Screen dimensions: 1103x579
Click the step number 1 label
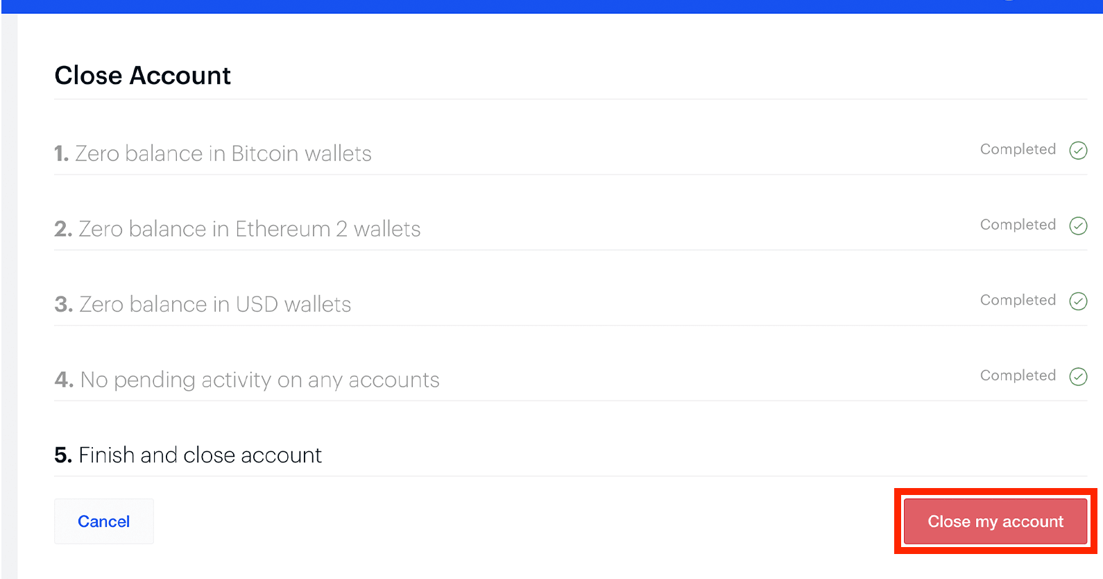[x=62, y=153]
